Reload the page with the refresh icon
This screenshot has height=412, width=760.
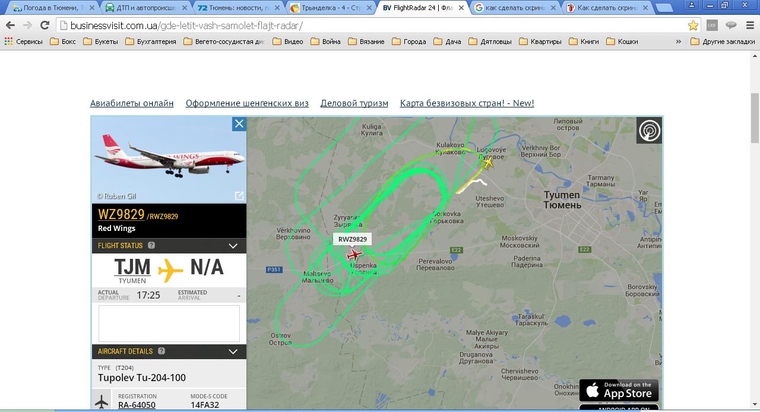45,26
